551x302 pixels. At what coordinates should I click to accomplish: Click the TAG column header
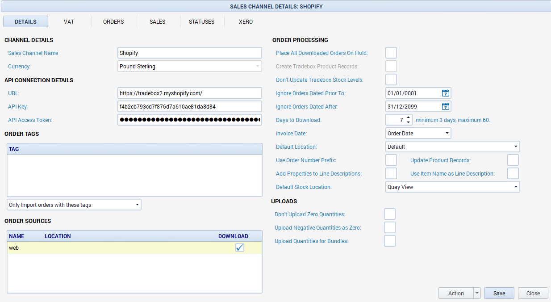point(134,149)
